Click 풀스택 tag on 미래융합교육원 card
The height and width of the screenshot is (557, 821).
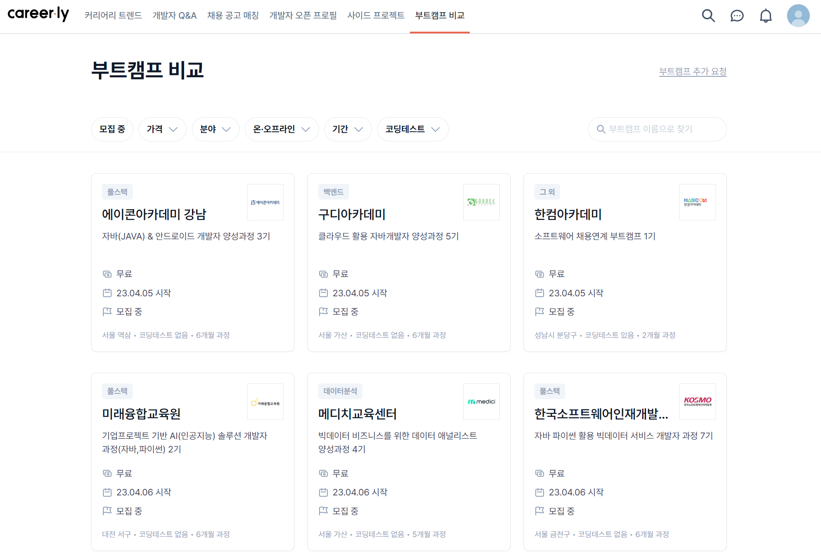117,391
